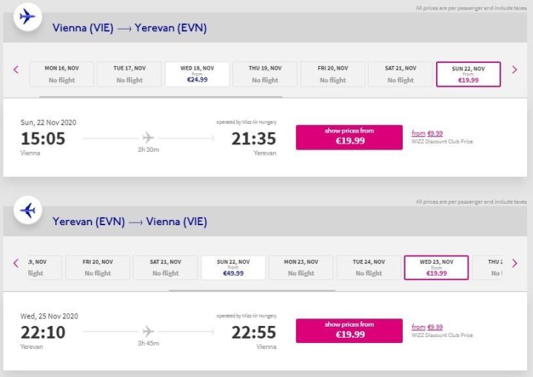Select Sun 22, Nov outbound date €19.99
The height and width of the screenshot is (377, 533).
point(468,74)
